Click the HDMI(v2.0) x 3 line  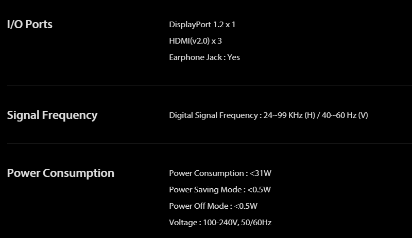pyautogui.click(x=196, y=41)
